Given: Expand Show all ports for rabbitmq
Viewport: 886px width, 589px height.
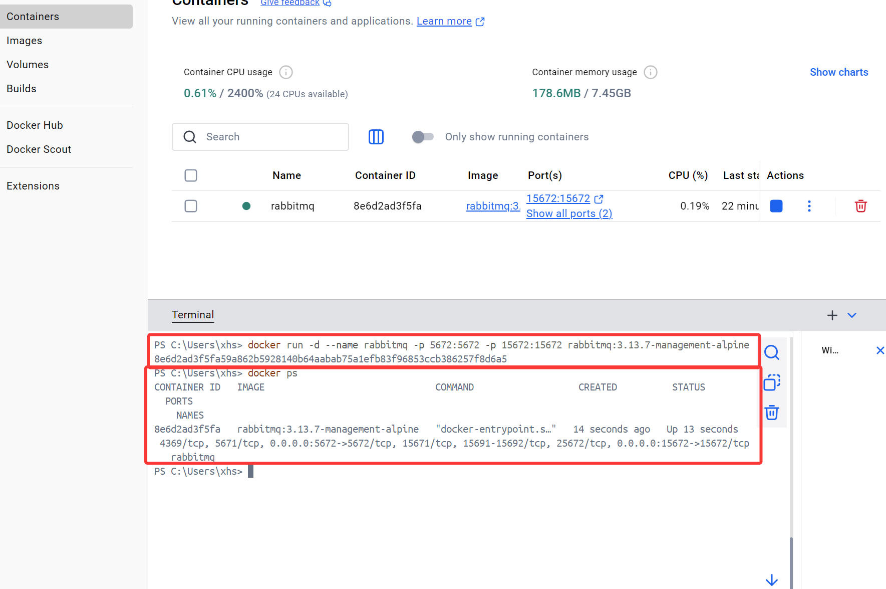Looking at the screenshot, I should (x=569, y=213).
